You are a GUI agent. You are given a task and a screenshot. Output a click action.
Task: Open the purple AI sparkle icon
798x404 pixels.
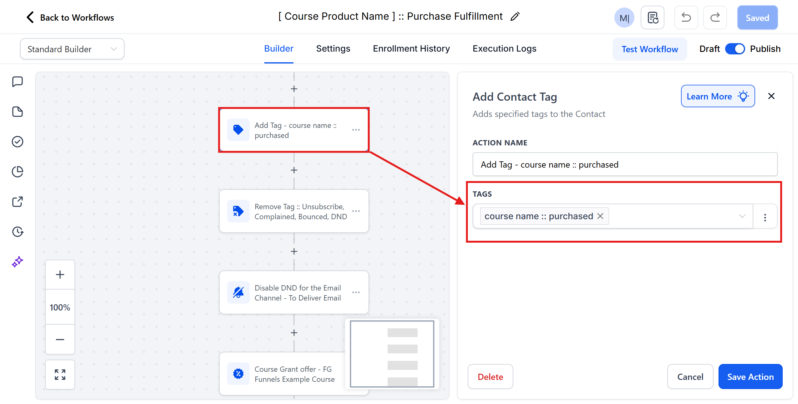(18, 262)
